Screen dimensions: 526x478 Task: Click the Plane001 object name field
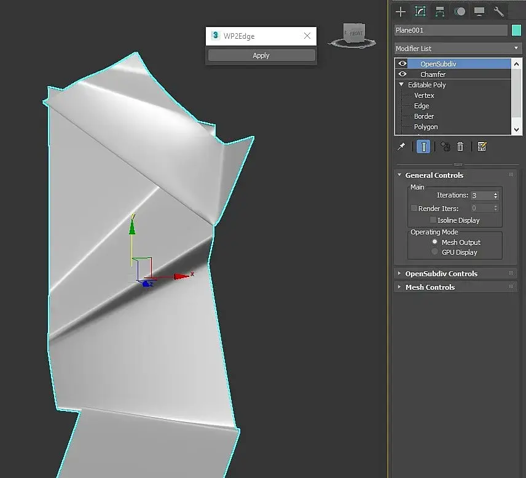point(451,30)
